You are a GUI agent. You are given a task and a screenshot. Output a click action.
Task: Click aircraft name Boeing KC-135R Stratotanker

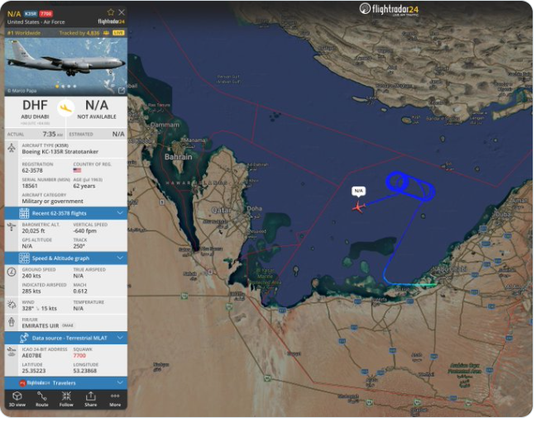(60, 152)
